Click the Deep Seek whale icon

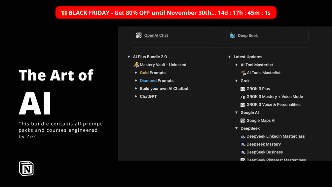233,35
